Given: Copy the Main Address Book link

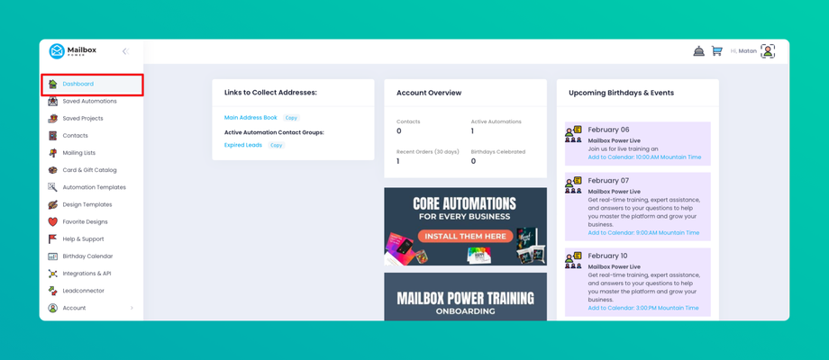Looking at the screenshot, I should pos(291,118).
